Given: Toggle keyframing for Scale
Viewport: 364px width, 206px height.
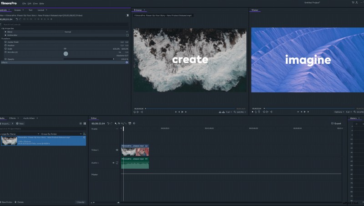Looking at the screenshot, I should tap(5, 49).
